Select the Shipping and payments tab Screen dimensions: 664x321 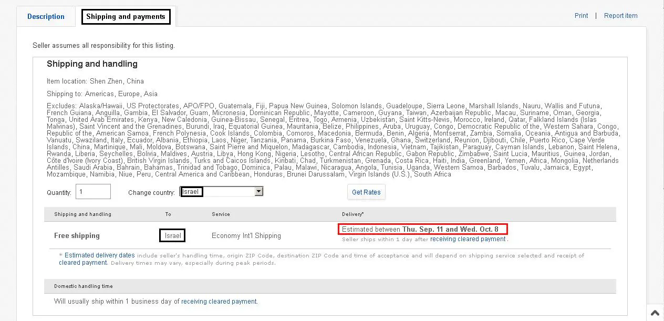126,17
